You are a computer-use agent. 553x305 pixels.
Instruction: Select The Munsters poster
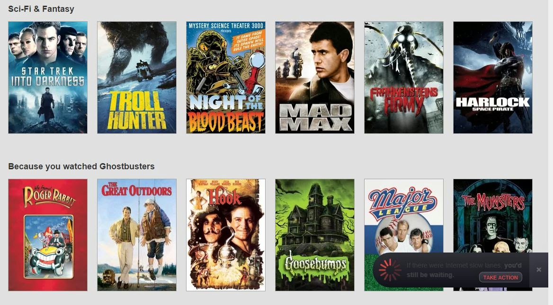coord(493,215)
